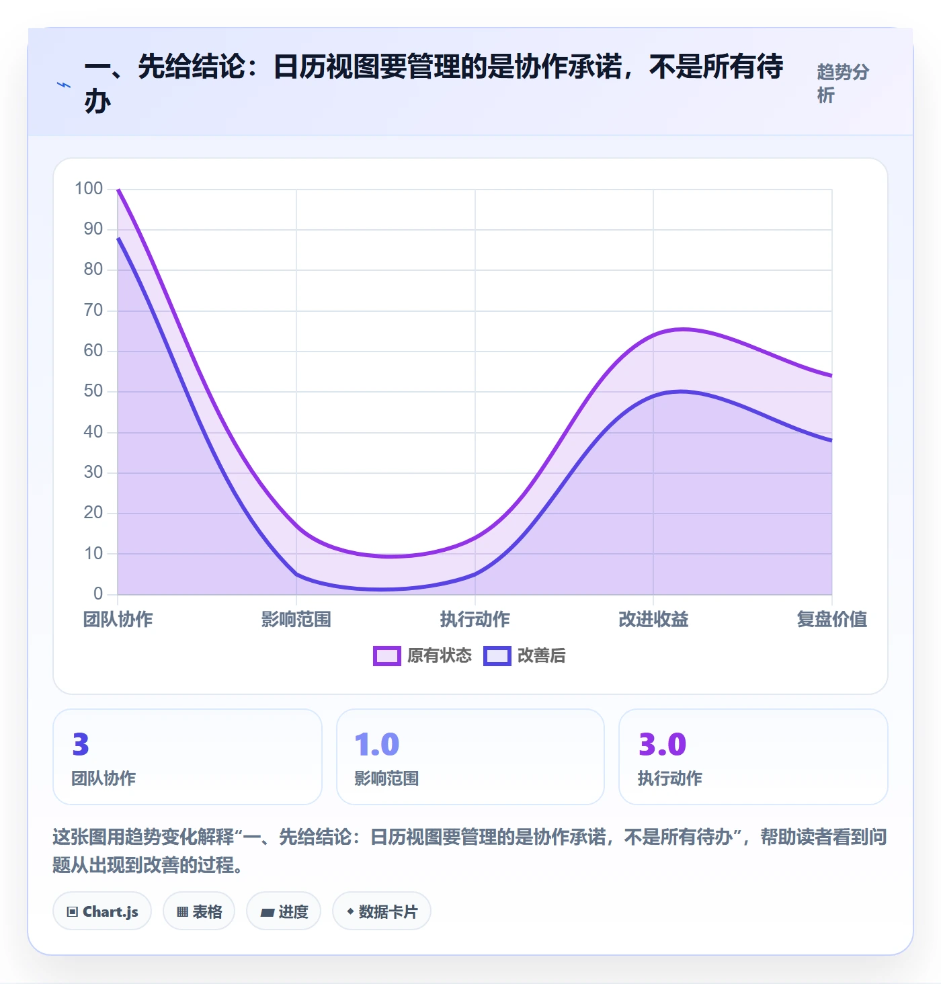Click the 影响范围 x-axis label on the chart

[x=296, y=619]
